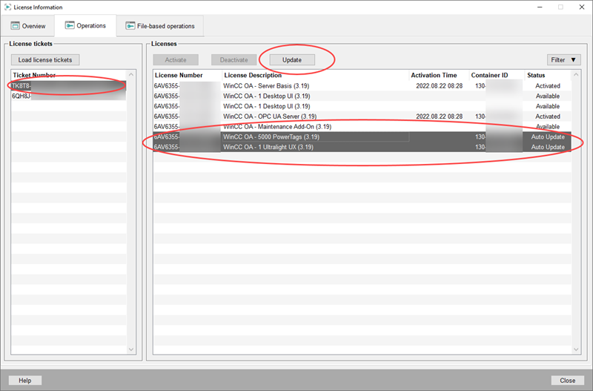Switch to the Overview tab

(x=28, y=26)
